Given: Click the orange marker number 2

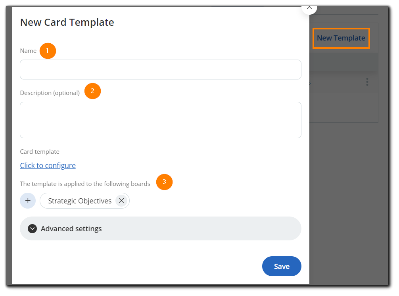Looking at the screenshot, I should (92, 91).
